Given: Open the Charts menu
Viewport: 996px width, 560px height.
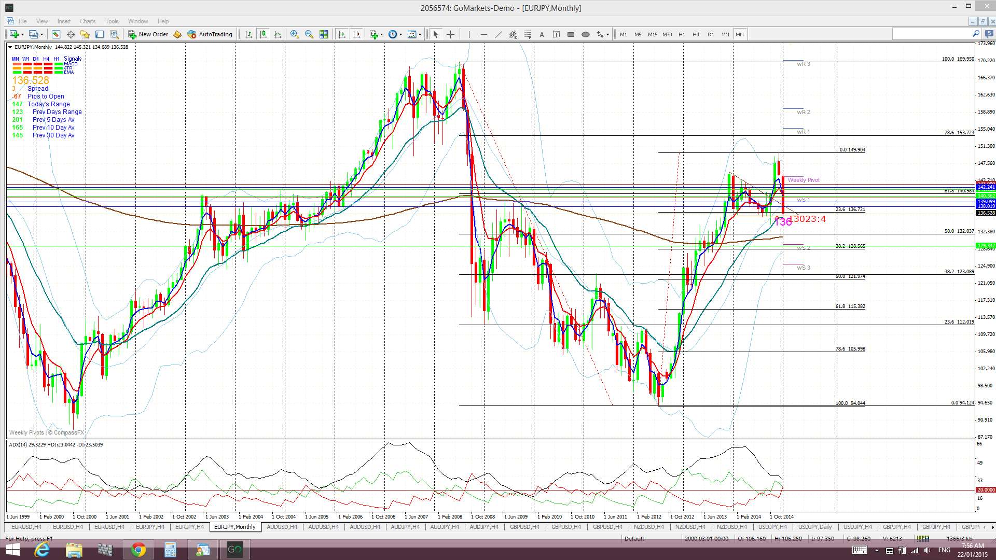Looking at the screenshot, I should coord(87,21).
